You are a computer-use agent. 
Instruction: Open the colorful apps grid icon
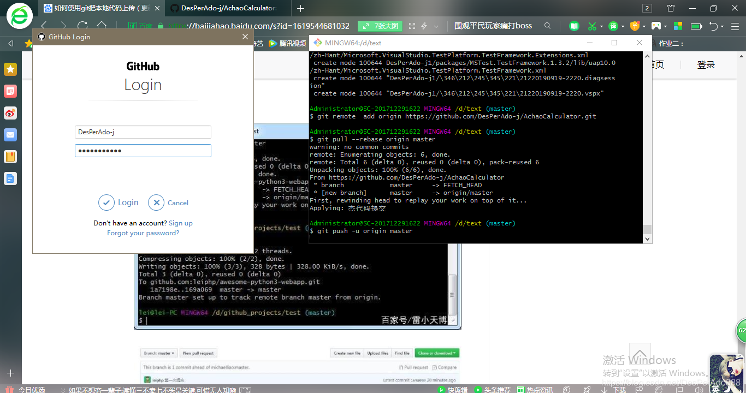pyautogui.click(x=678, y=26)
